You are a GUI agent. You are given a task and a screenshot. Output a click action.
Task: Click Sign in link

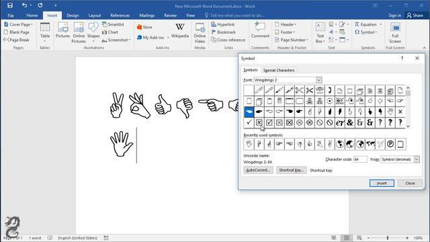pyautogui.click(x=394, y=15)
